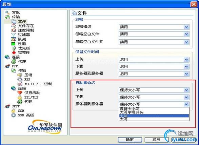Screen dimensions: 199x145
Task: Select 过滤器 label in the tree
Action: click(24, 35)
